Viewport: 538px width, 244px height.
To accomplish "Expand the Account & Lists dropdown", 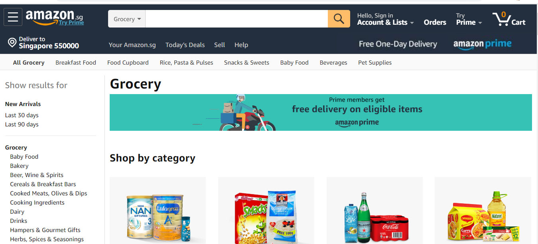I will click(x=385, y=19).
